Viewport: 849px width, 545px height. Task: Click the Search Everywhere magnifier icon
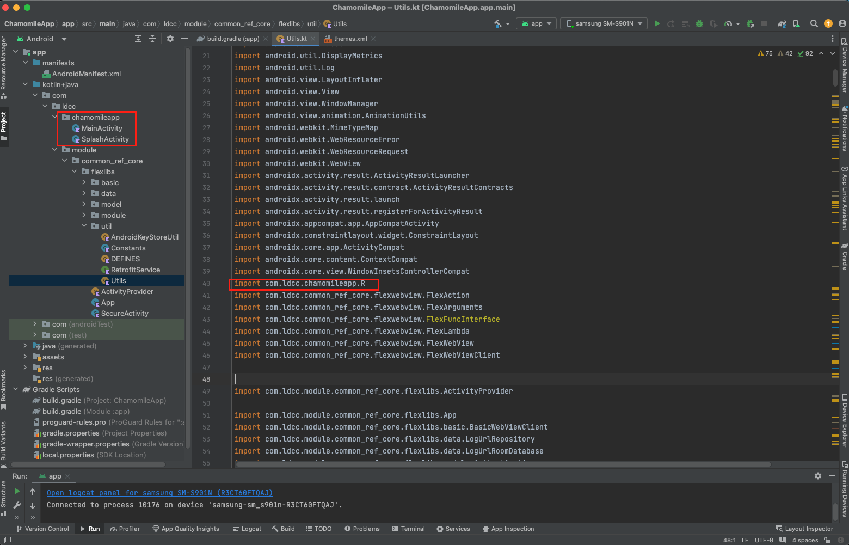tap(814, 23)
